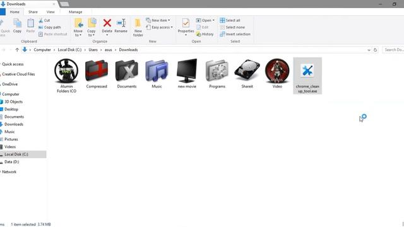Open Downloads in the navigation pane

pos(13,124)
